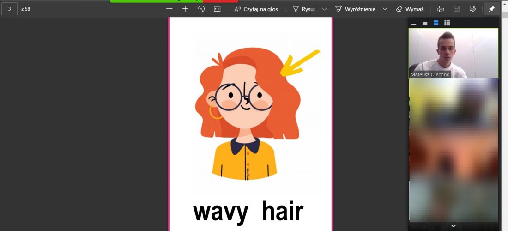
Task: Click the red stop-share bar segment
Action: (221, 1)
